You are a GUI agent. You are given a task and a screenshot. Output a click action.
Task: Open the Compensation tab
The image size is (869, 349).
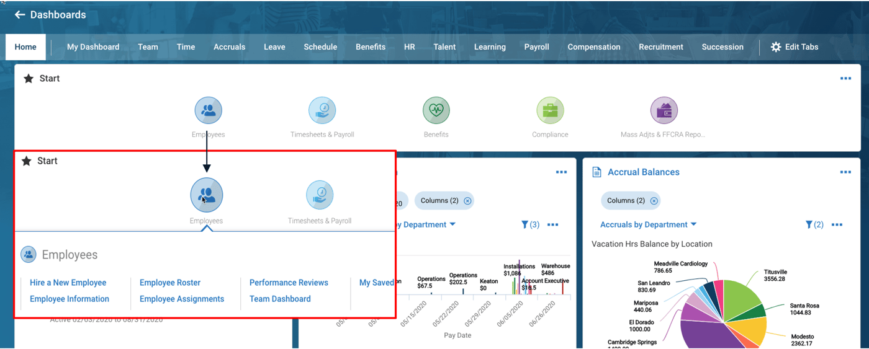594,47
